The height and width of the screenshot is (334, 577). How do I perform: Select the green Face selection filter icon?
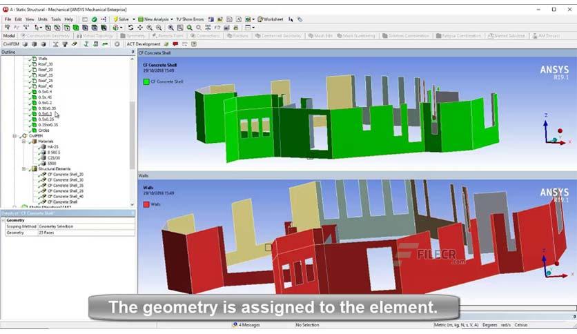coord(76,28)
